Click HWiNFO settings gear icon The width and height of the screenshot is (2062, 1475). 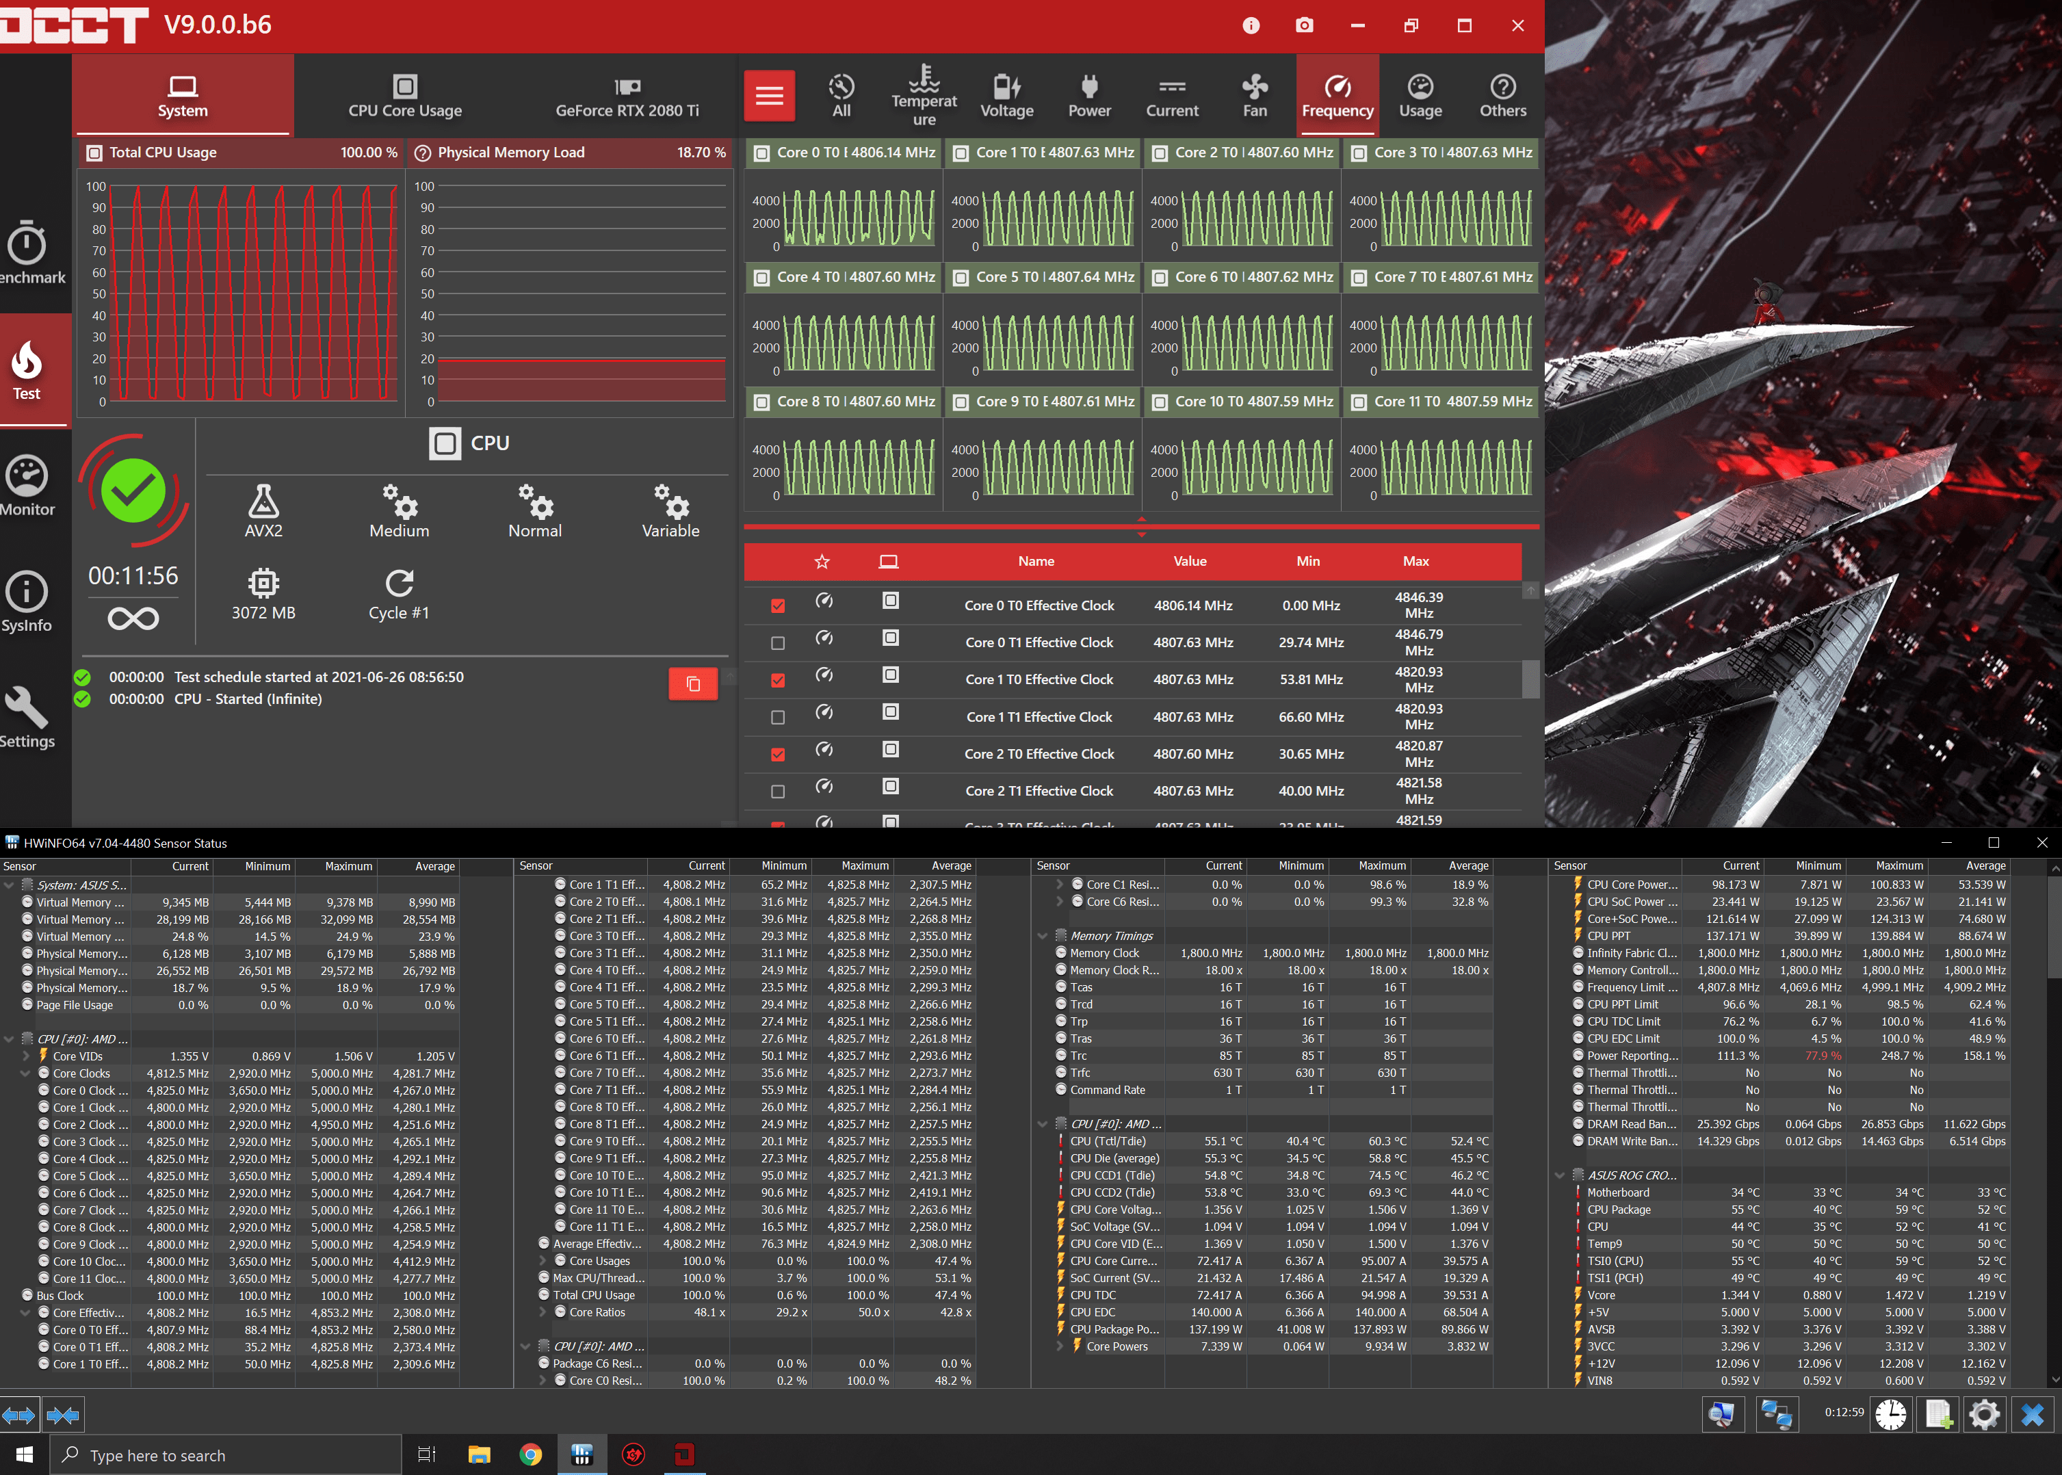(1984, 1414)
